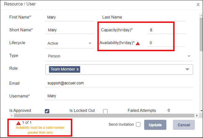
Task: Click the Availability warning triangle icon
Action: coord(138,44)
